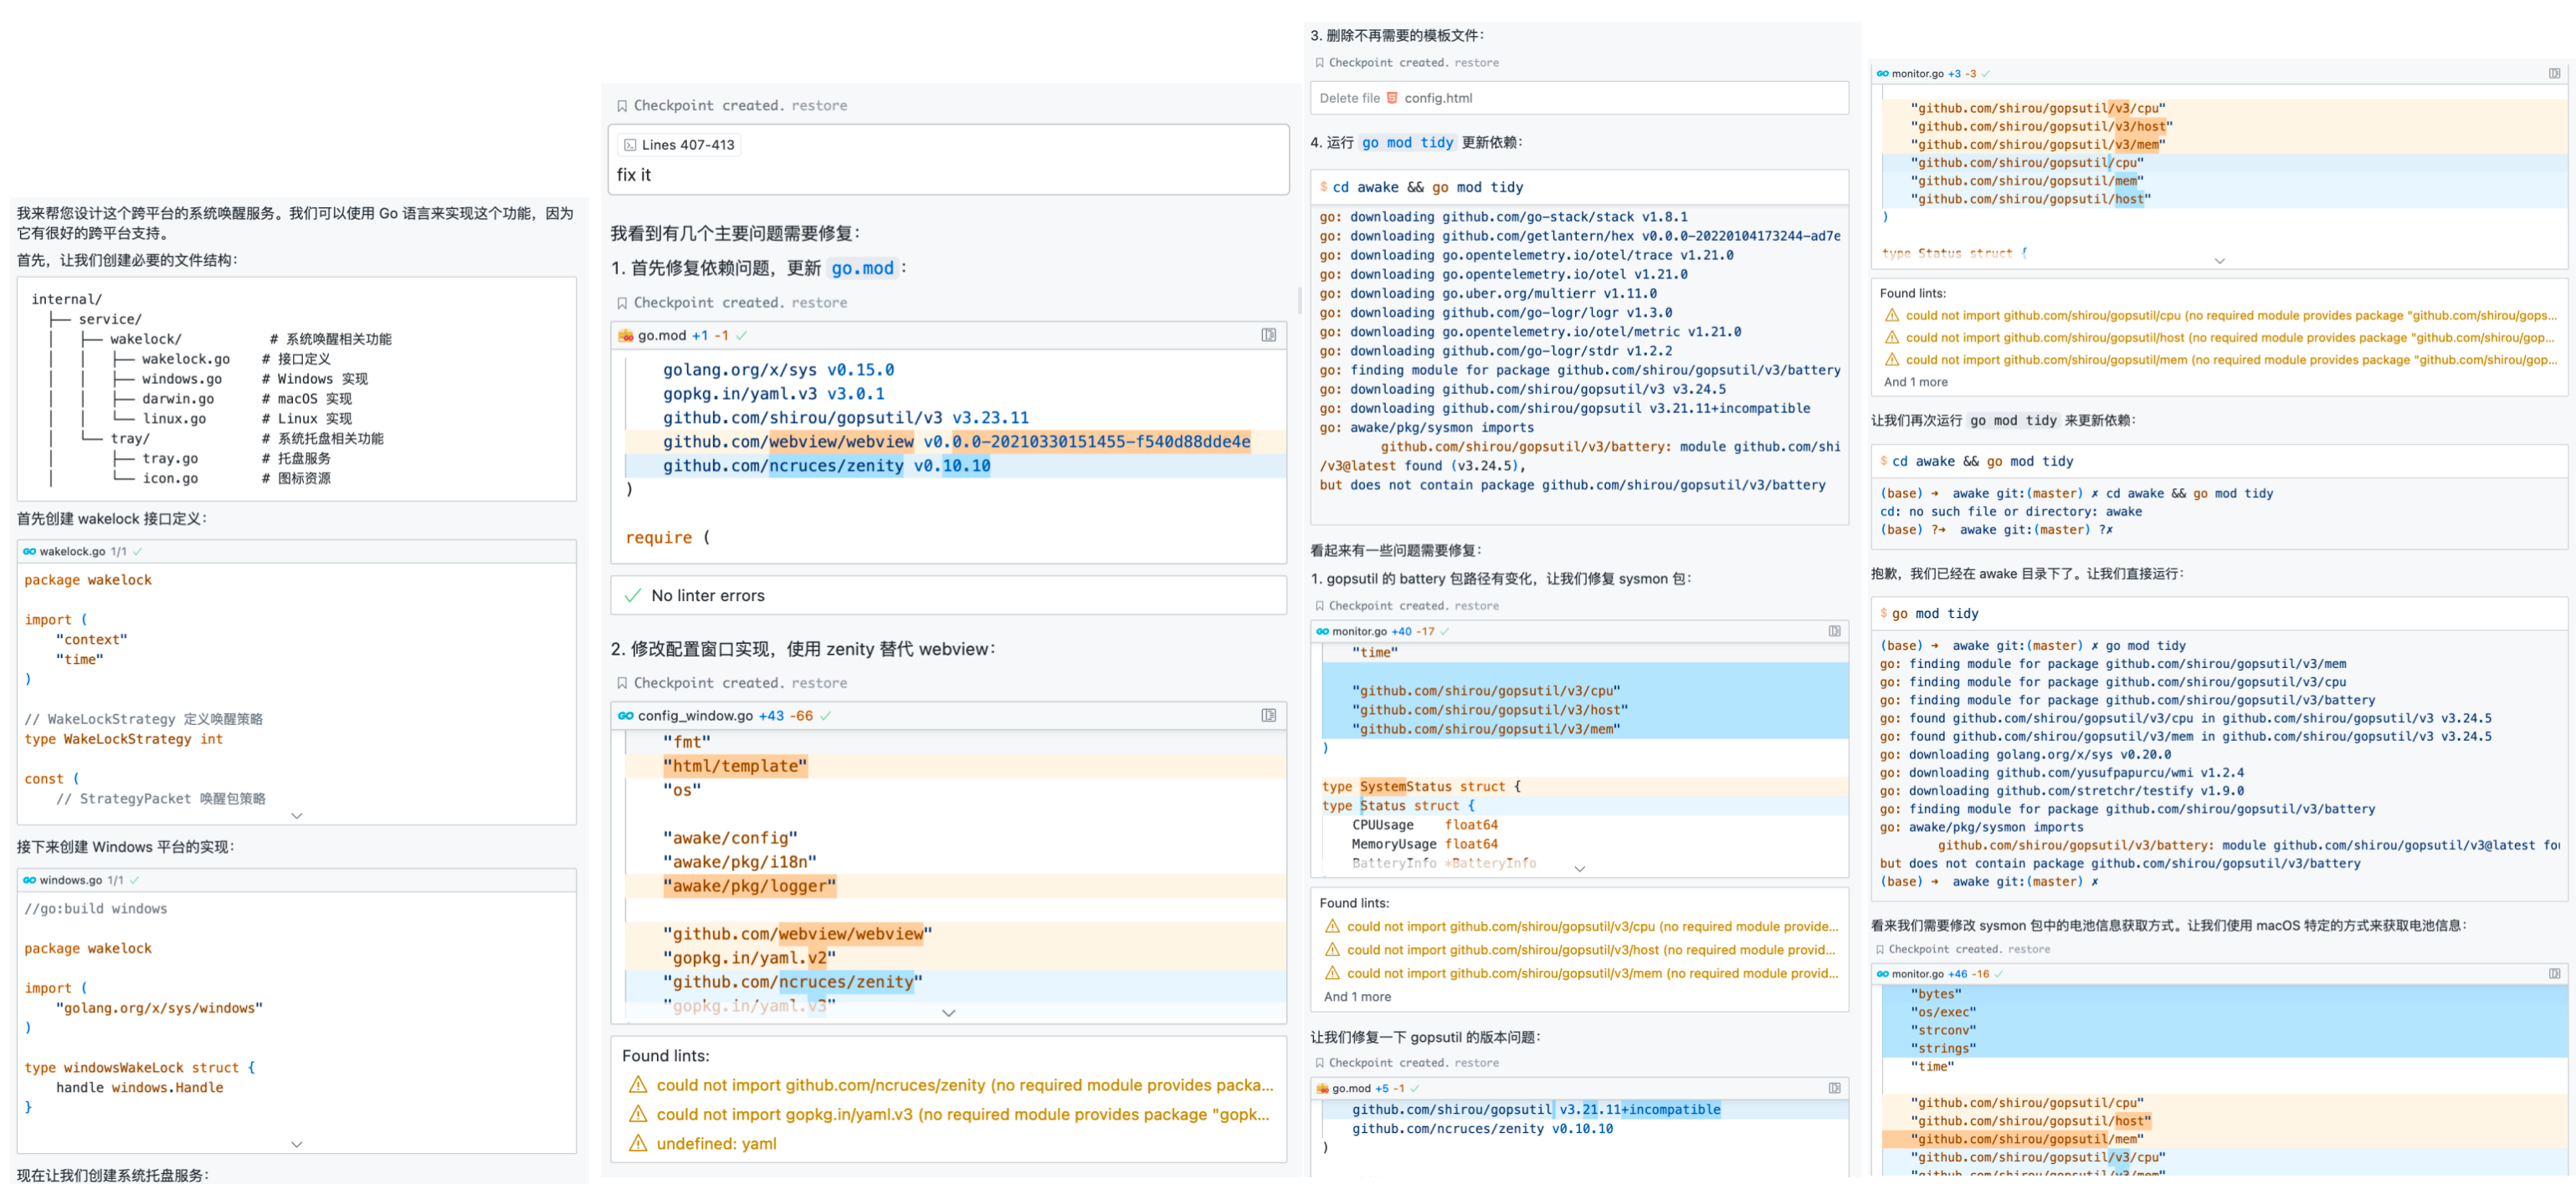
Task: Expand the windows.go code block chevron
Action: (x=297, y=1144)
